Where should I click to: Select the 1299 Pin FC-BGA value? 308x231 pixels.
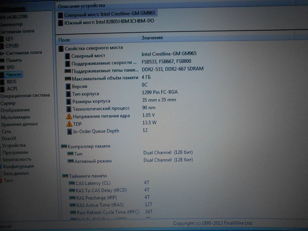(160, 92)
